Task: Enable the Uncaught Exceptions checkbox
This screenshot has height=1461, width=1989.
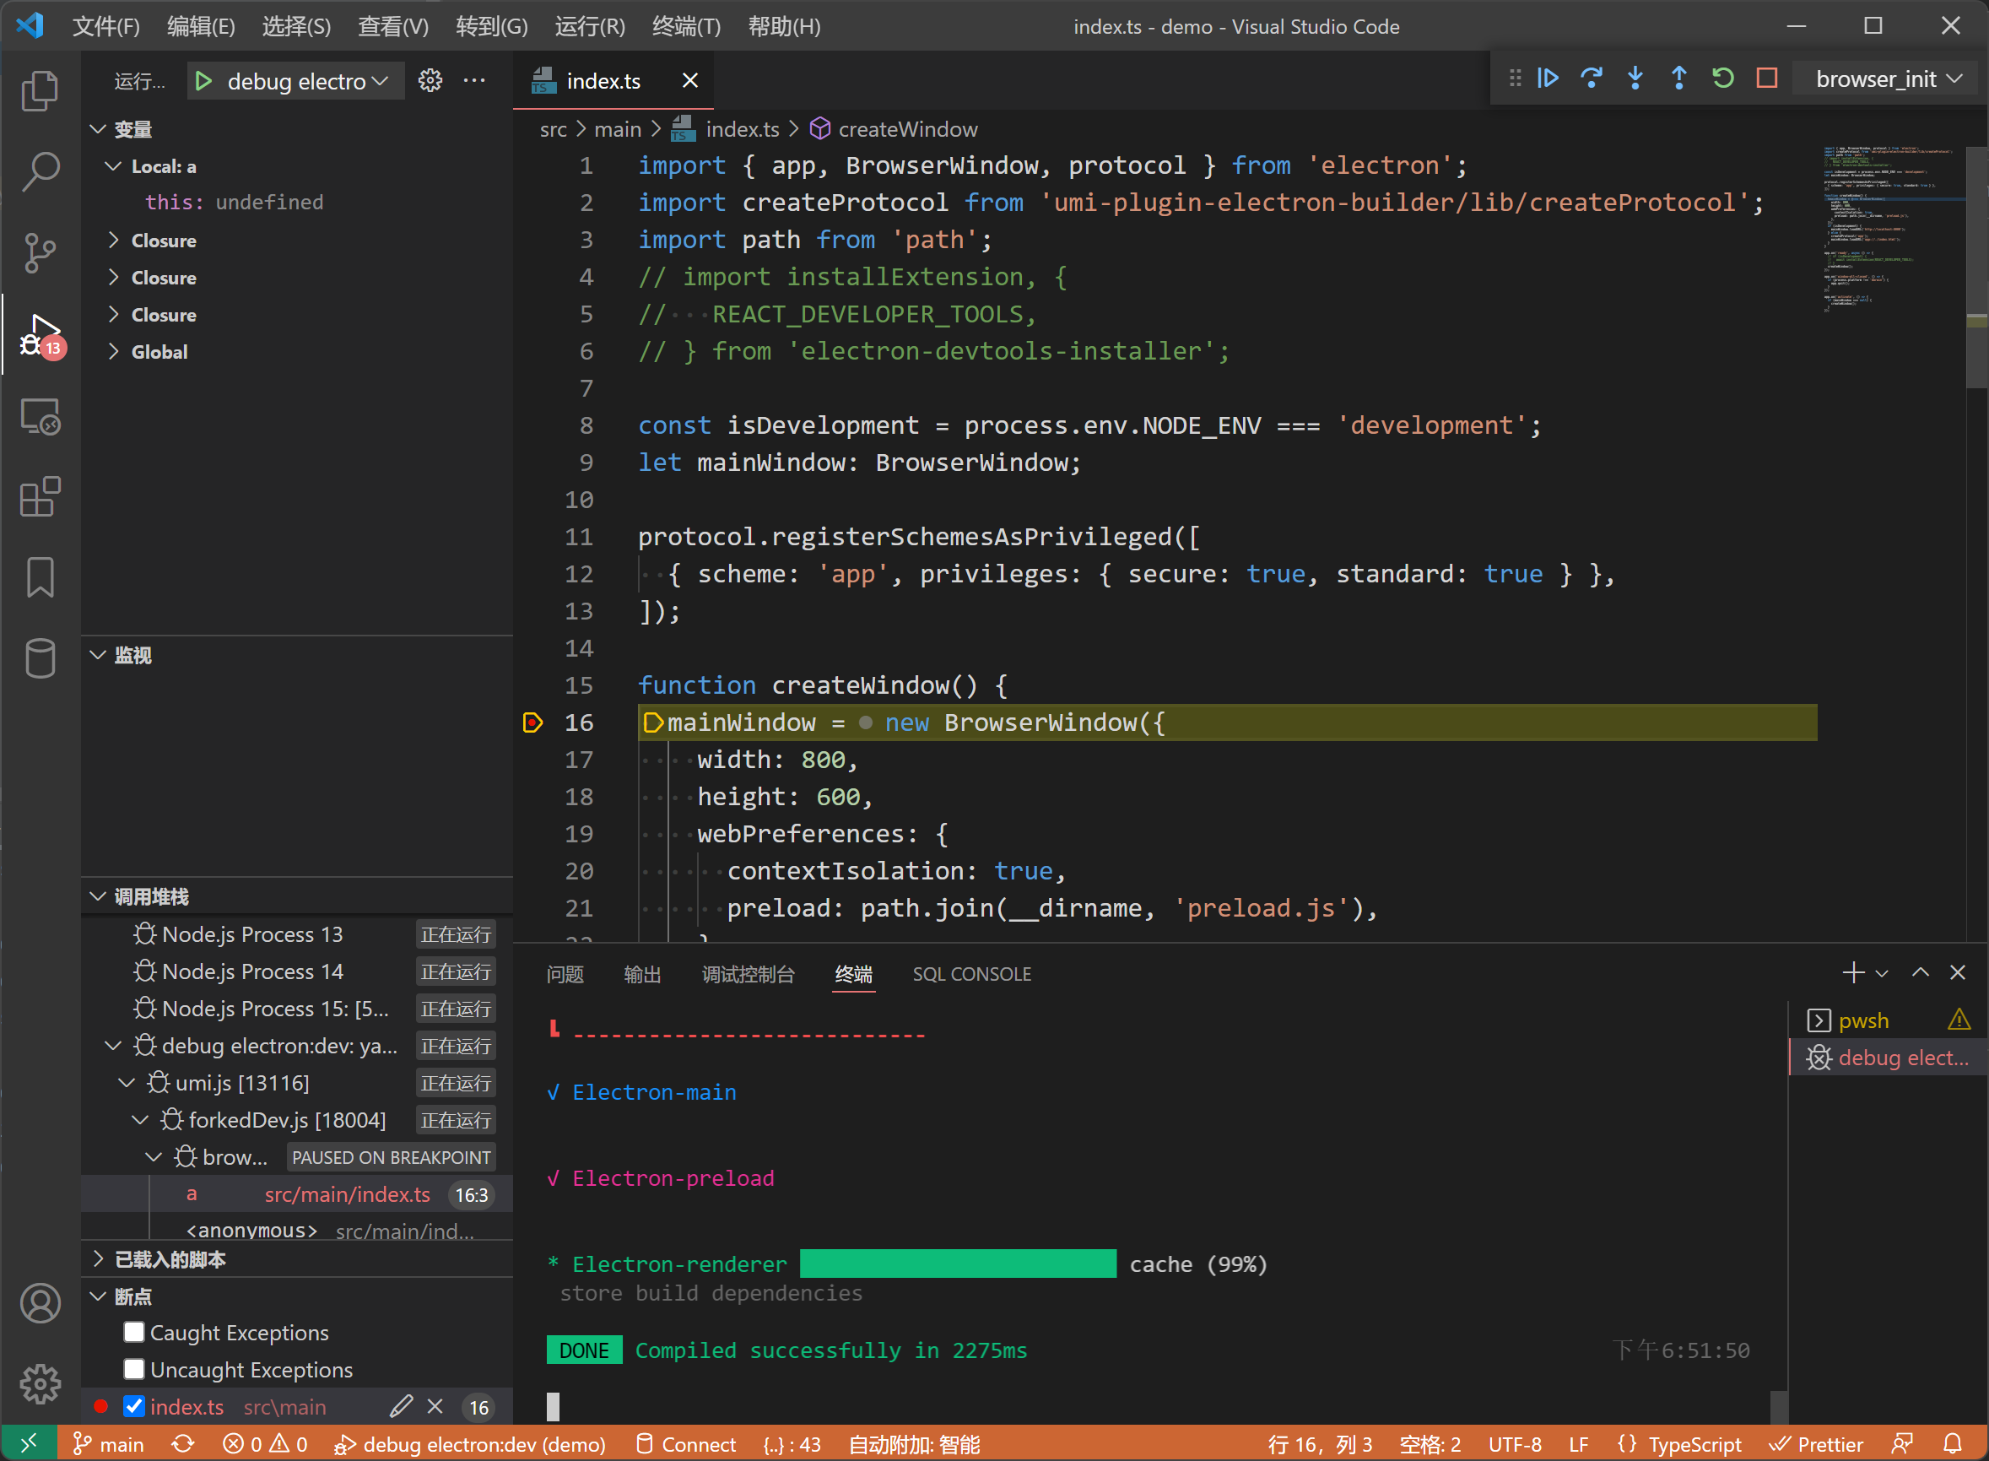Action: (x=133, y=1369)
